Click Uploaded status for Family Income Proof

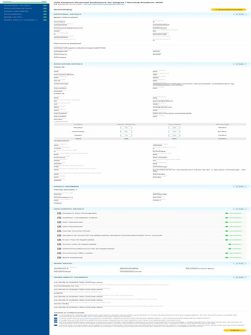coord(233,231)
